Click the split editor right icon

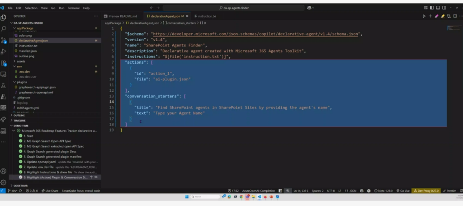coord(455,16)
